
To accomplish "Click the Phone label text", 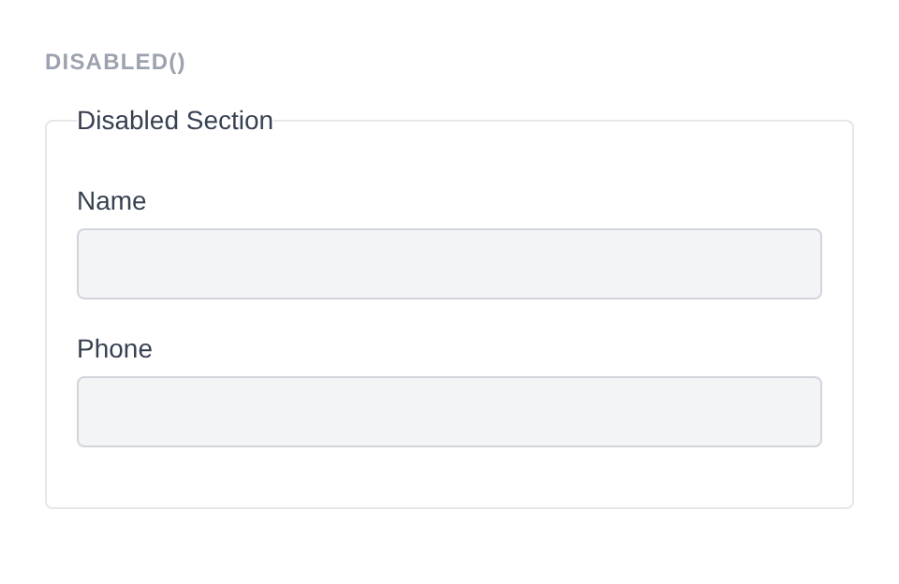I will click(114, 349).
